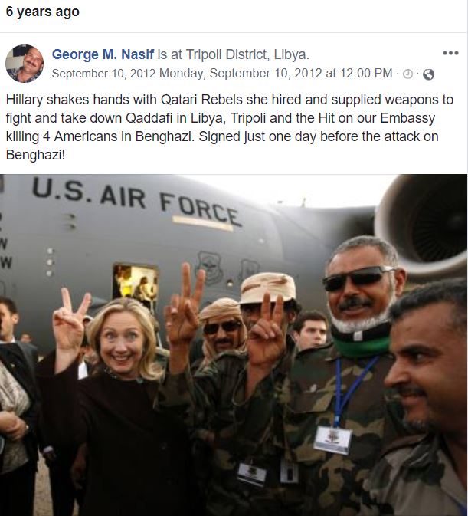Click the short September 10, 2012 date

point(103,73)
